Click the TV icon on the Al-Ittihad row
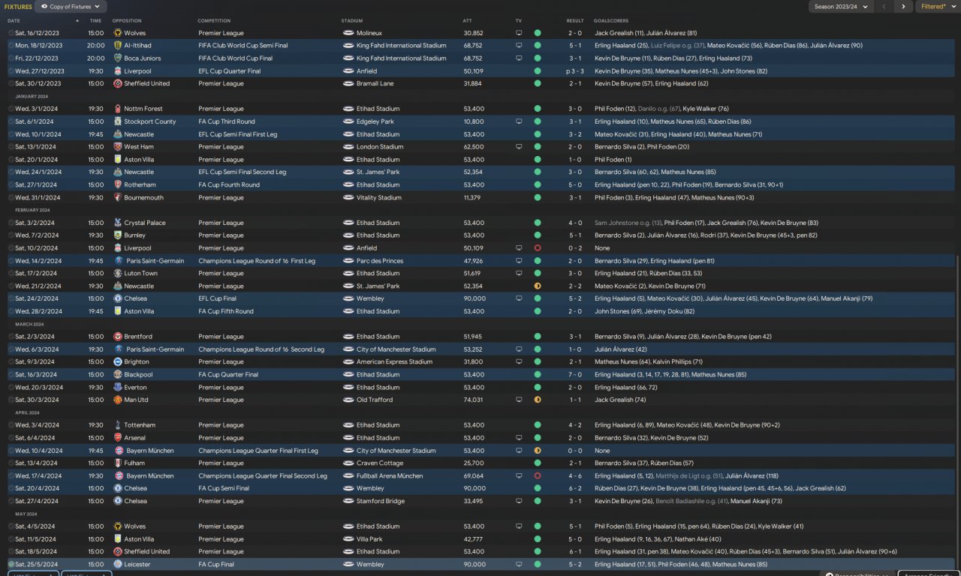 point(519,46)
